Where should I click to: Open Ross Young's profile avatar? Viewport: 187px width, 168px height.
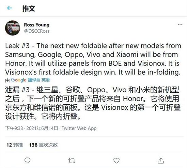13,28
